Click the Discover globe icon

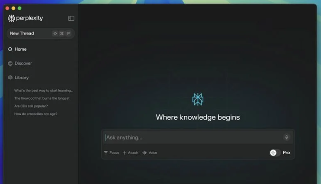click(x=10, y=63)
